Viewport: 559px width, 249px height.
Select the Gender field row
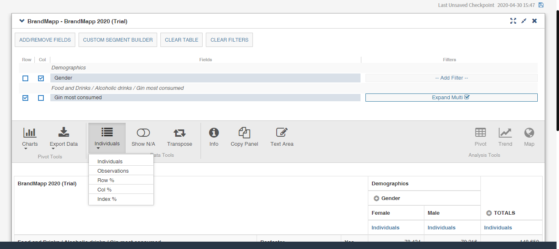click(x=205, y=78)
